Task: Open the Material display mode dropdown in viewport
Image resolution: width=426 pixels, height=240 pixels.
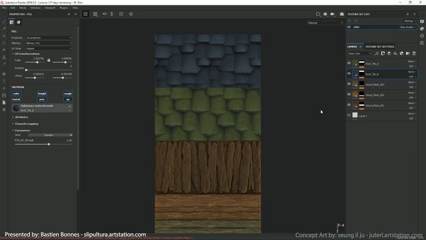Action: 325,23
